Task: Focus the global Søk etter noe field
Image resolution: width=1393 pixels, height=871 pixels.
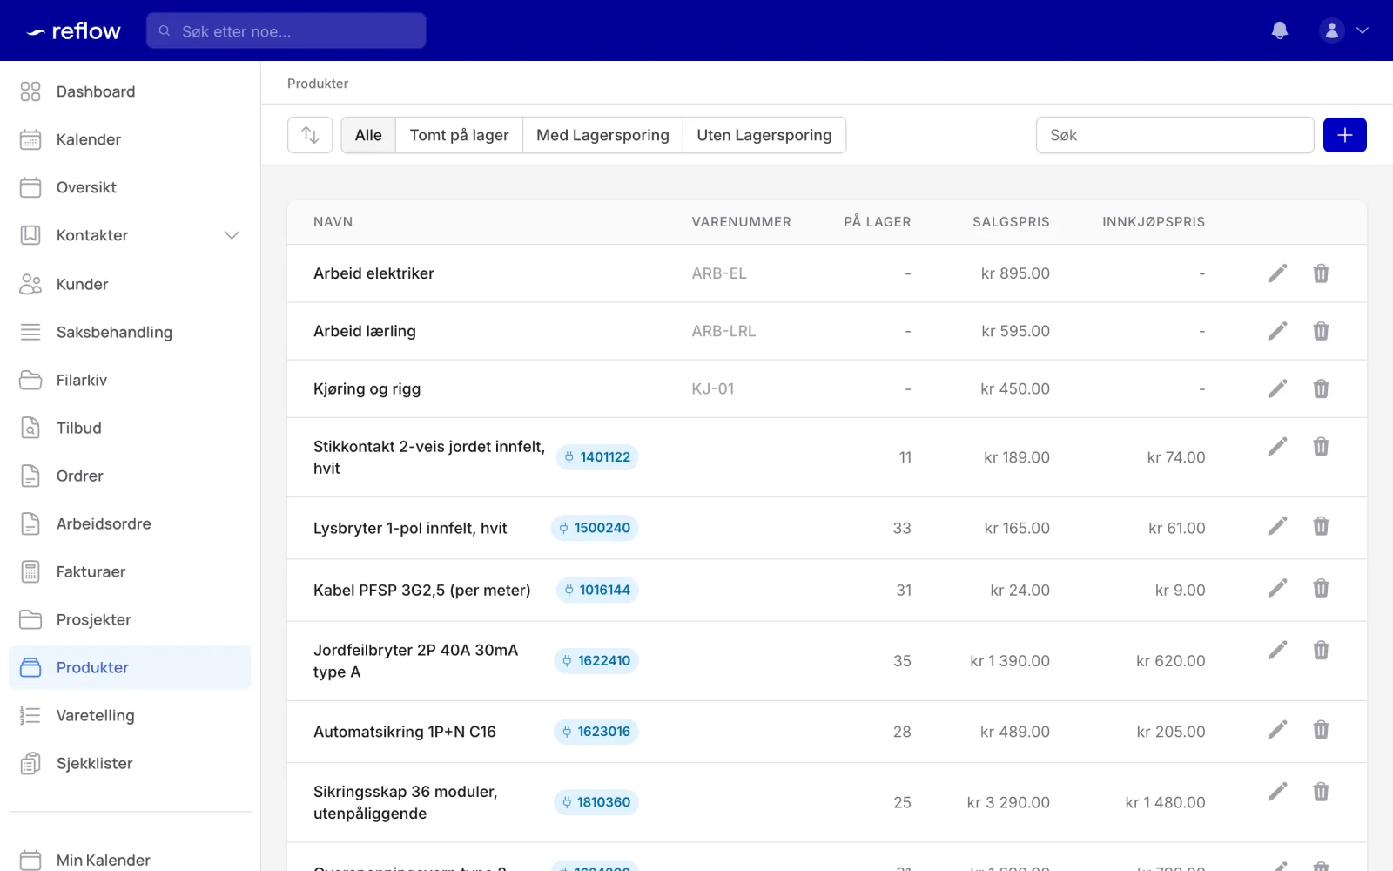Action: (286, 30)
